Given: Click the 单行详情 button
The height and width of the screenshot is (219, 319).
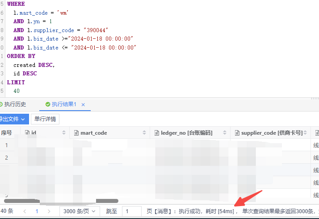Looking at the screenshot, I should click(x=45, y=119).
